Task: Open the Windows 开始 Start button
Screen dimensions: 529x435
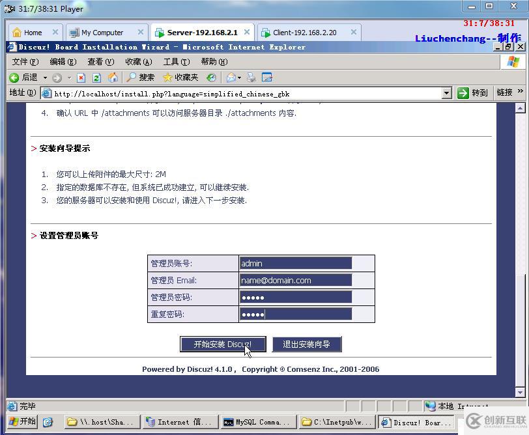Action: pos(22,421)
